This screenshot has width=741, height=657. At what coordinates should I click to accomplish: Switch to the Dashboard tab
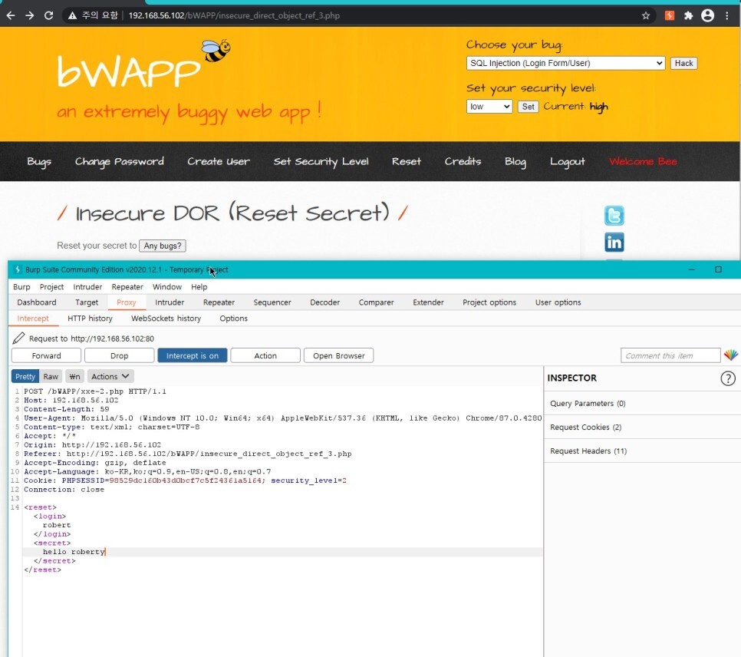[36, 302]
